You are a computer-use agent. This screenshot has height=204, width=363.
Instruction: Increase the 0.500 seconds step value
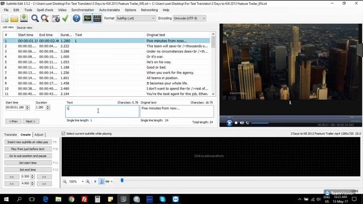click(x=33, y=176)
